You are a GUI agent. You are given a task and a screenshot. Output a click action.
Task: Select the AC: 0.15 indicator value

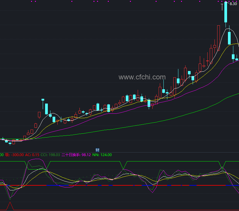point(32,155)
